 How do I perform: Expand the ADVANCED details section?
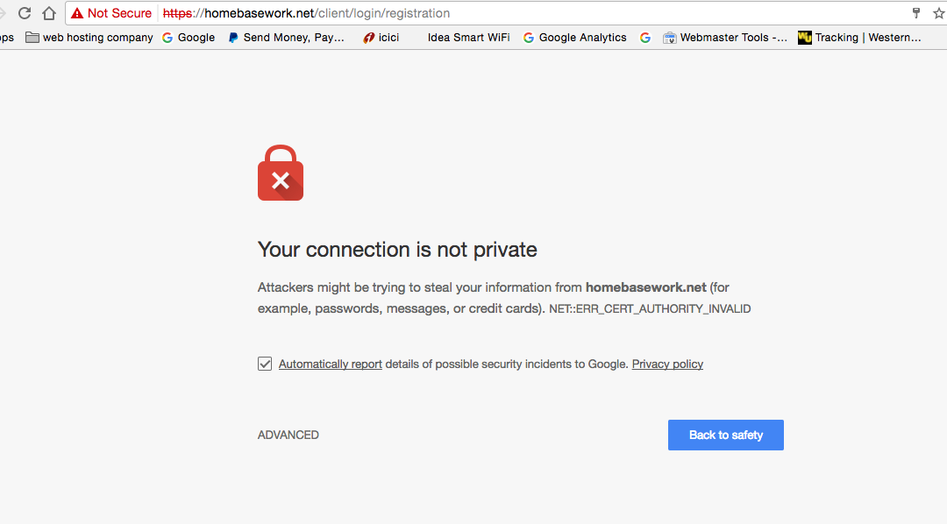[x=288, y=435]
